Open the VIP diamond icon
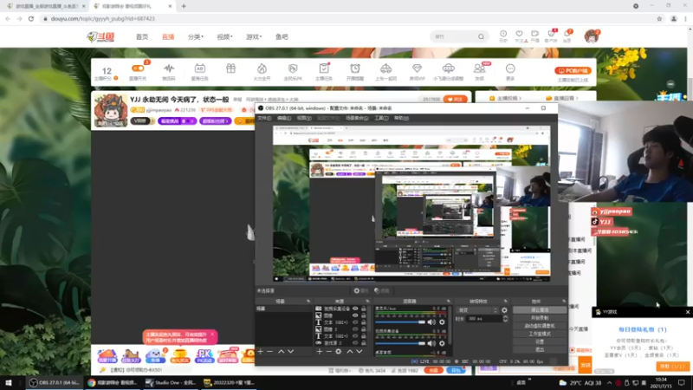 [x=417, y=68]
